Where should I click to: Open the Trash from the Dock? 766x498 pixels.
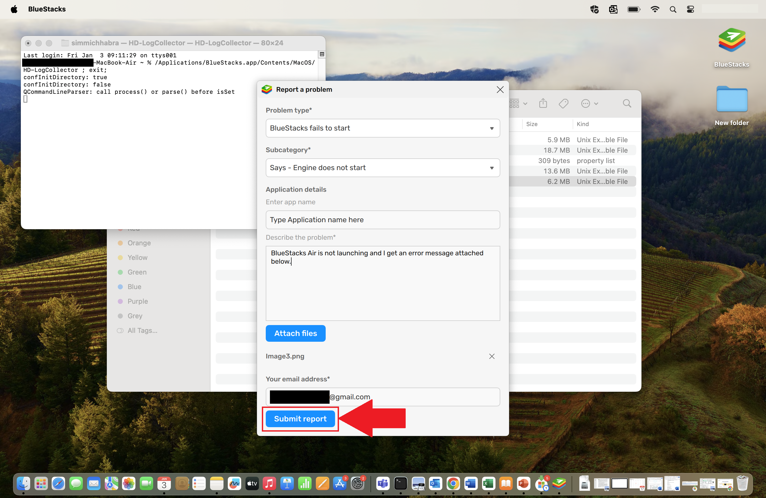pyautogui.click(x=742, y=483)
